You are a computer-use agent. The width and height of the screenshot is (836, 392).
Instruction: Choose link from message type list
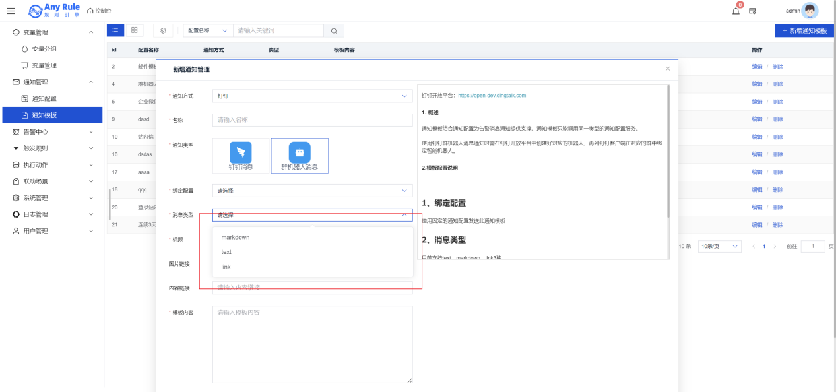tap(226, 267)
